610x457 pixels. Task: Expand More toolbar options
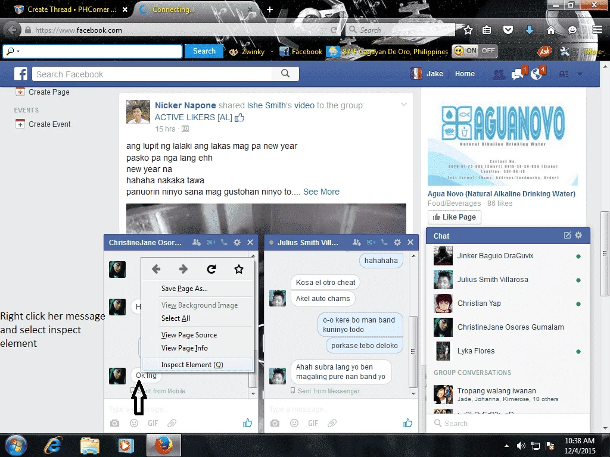[x=594, y=51]
